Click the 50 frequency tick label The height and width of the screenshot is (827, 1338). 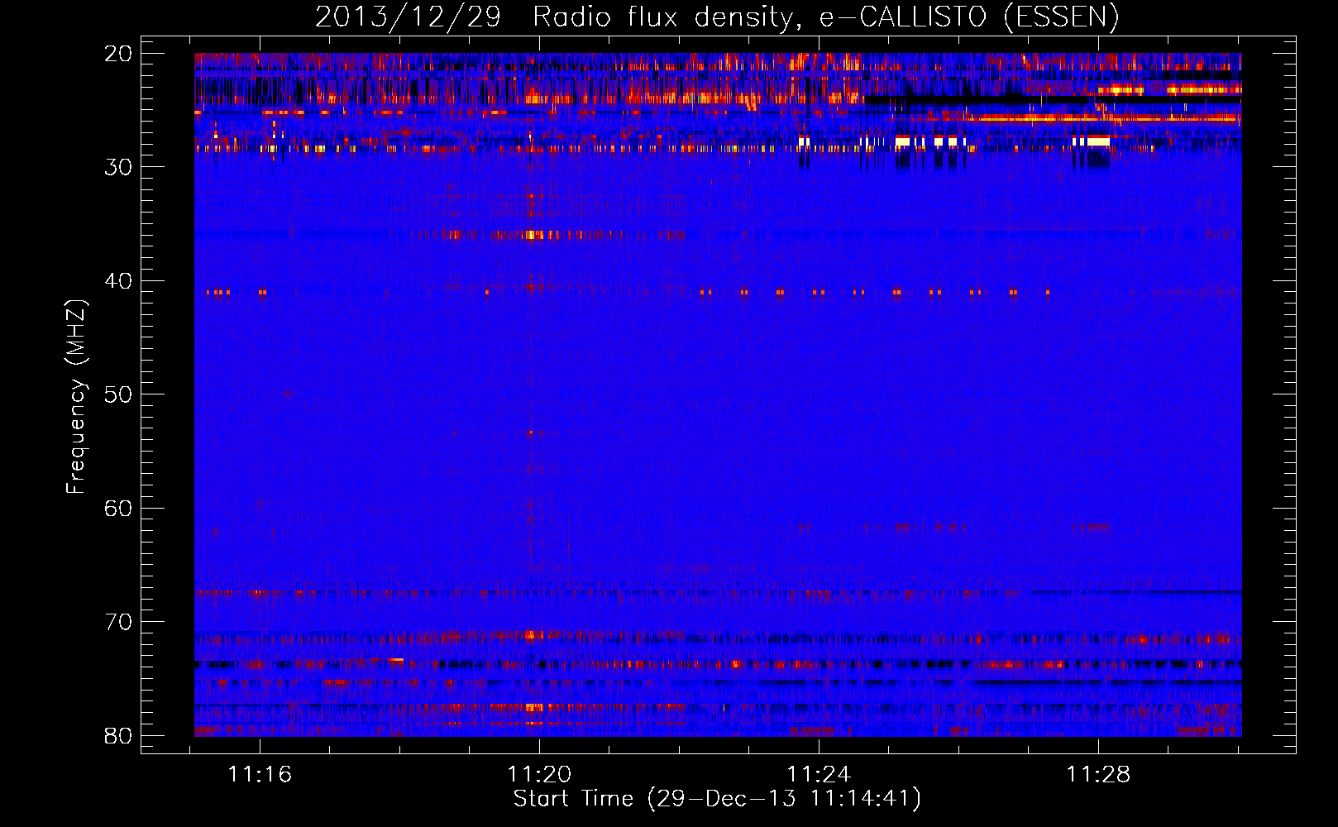pos(118,394)
